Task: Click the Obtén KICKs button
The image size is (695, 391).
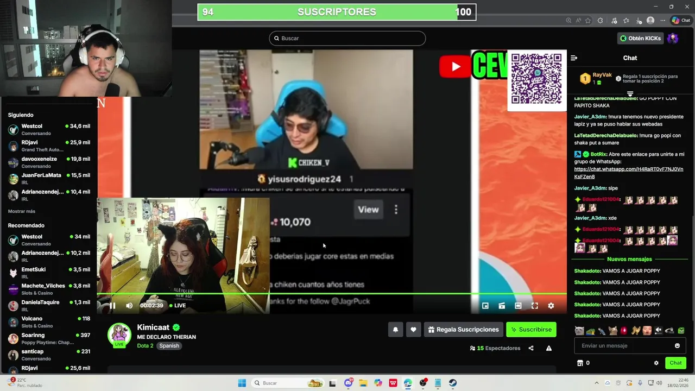Action: (x=641, y=38)
